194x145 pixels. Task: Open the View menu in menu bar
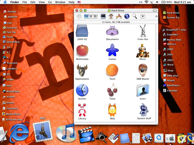coord(42,2)
